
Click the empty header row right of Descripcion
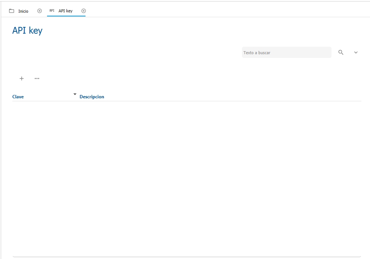tap(233, 97)
